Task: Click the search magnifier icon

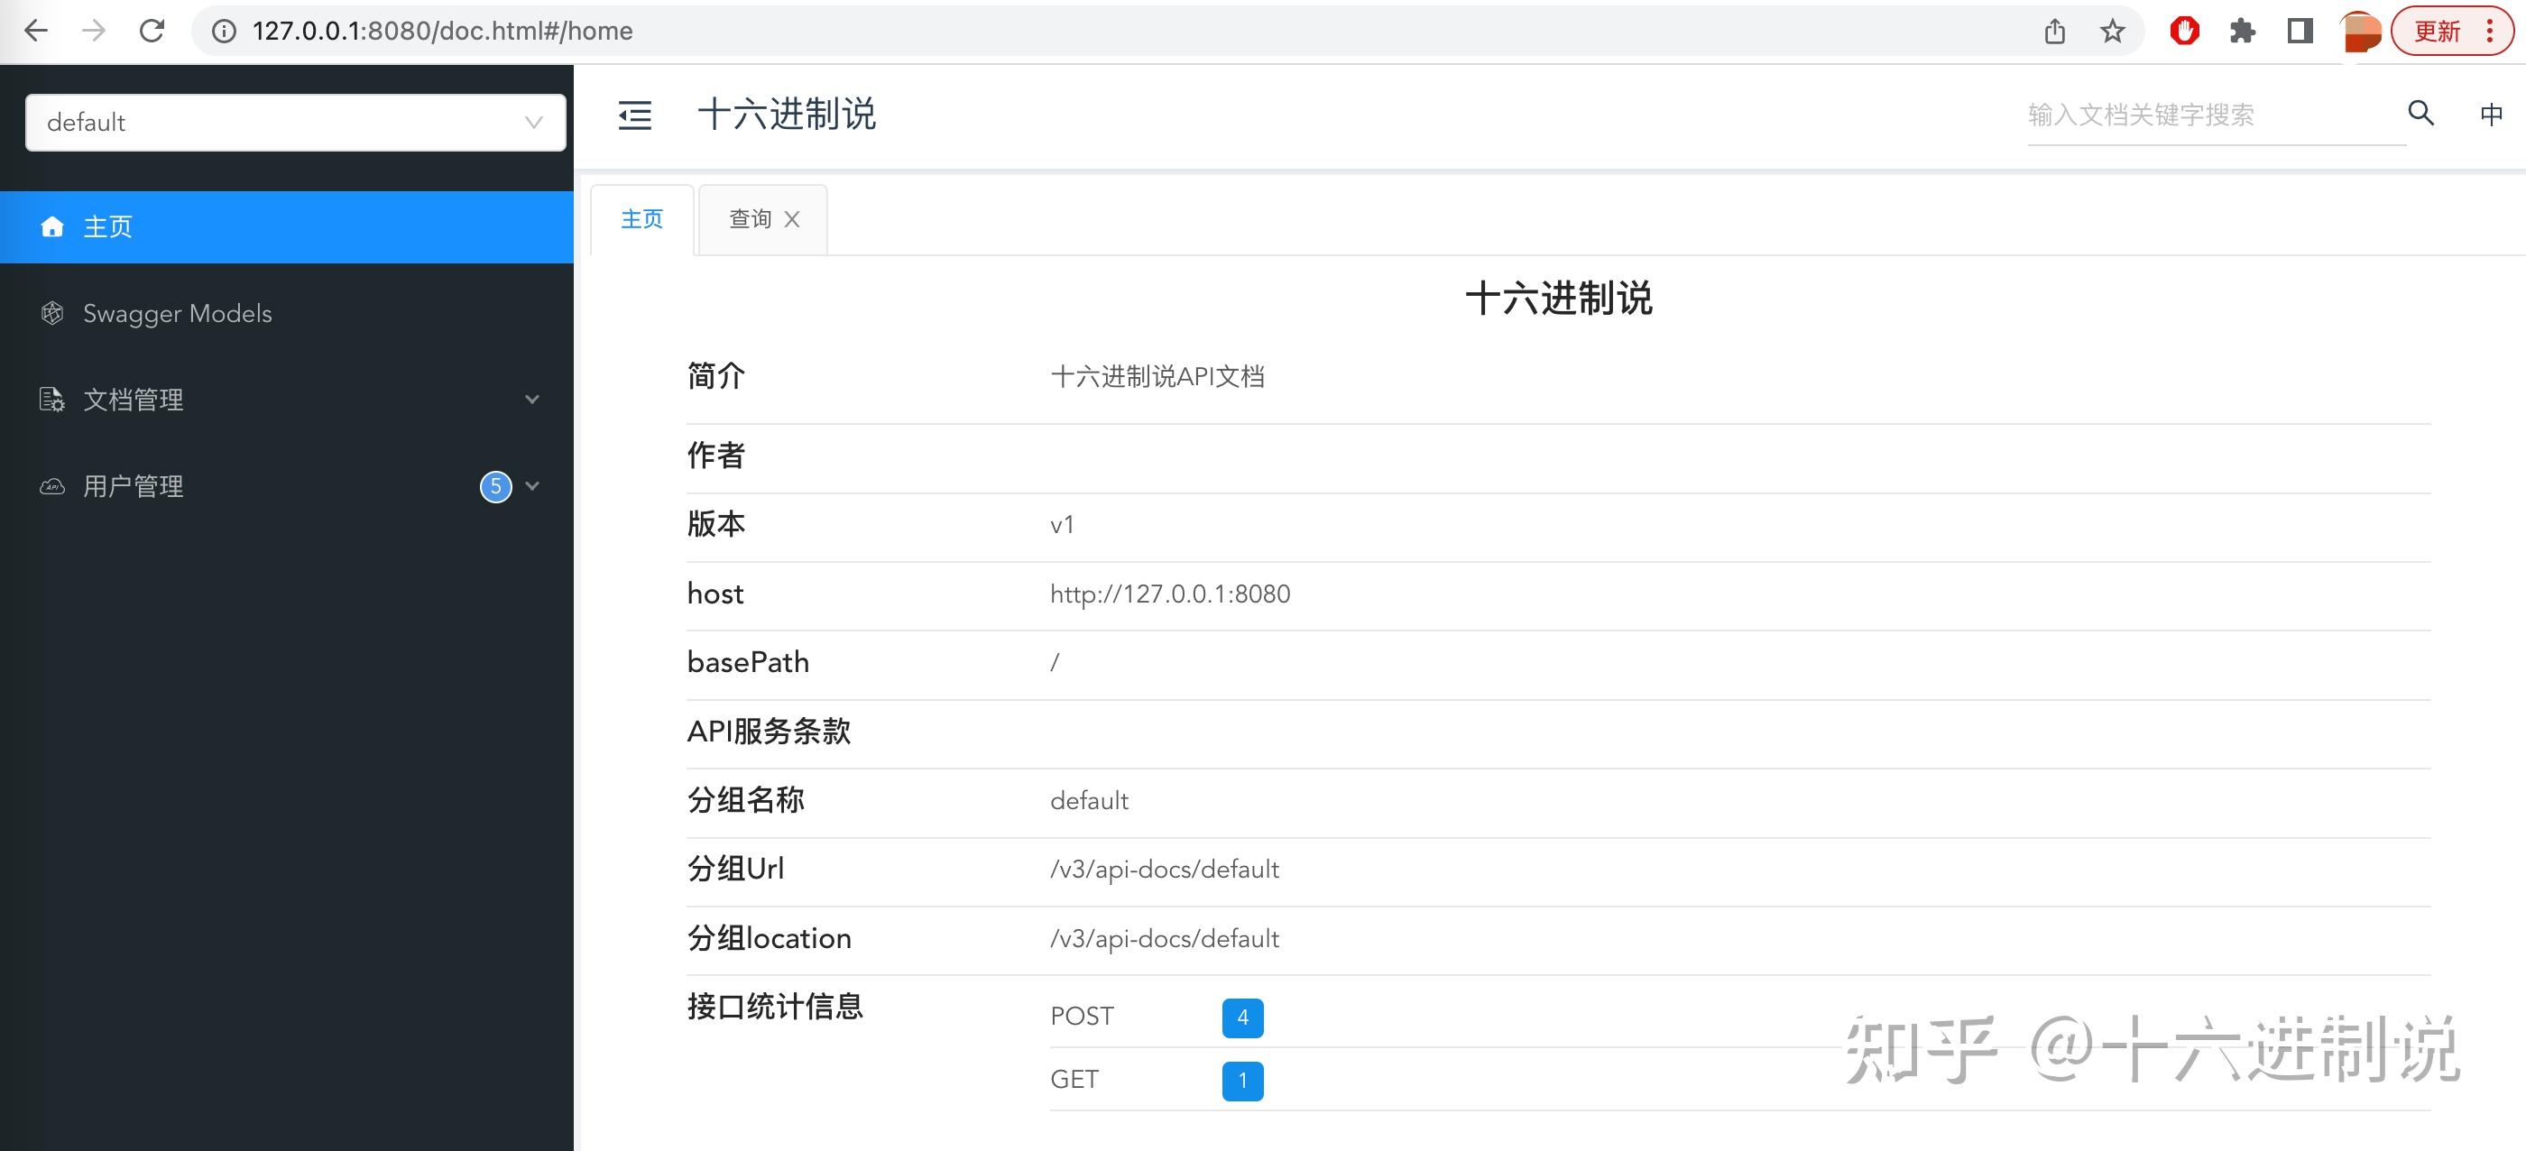Action: tap(2420, 114)
